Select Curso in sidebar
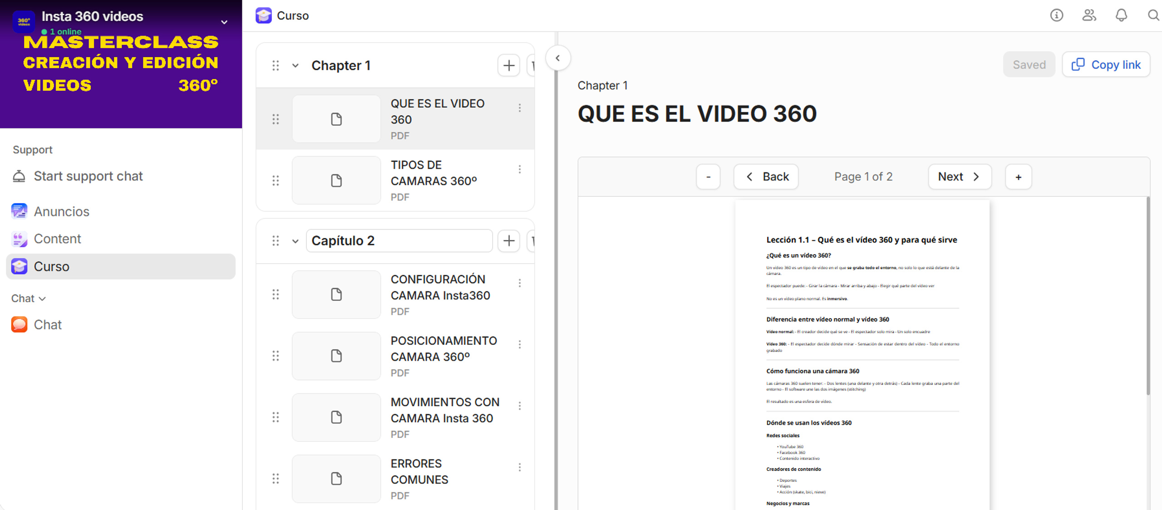 [x=121, y=266]
